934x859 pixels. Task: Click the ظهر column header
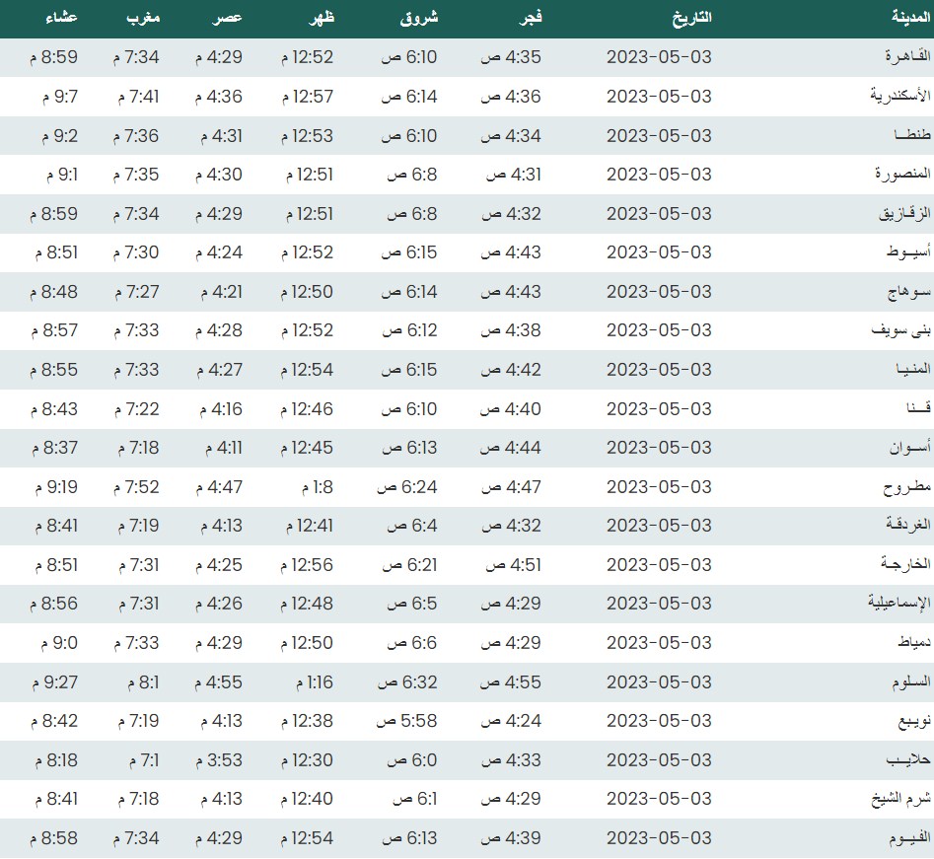click(319, 19)
